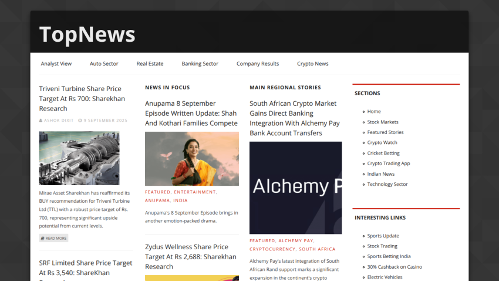
Task: Open the Triveni turbine machinery thumbnail
Action: (79, 158)
